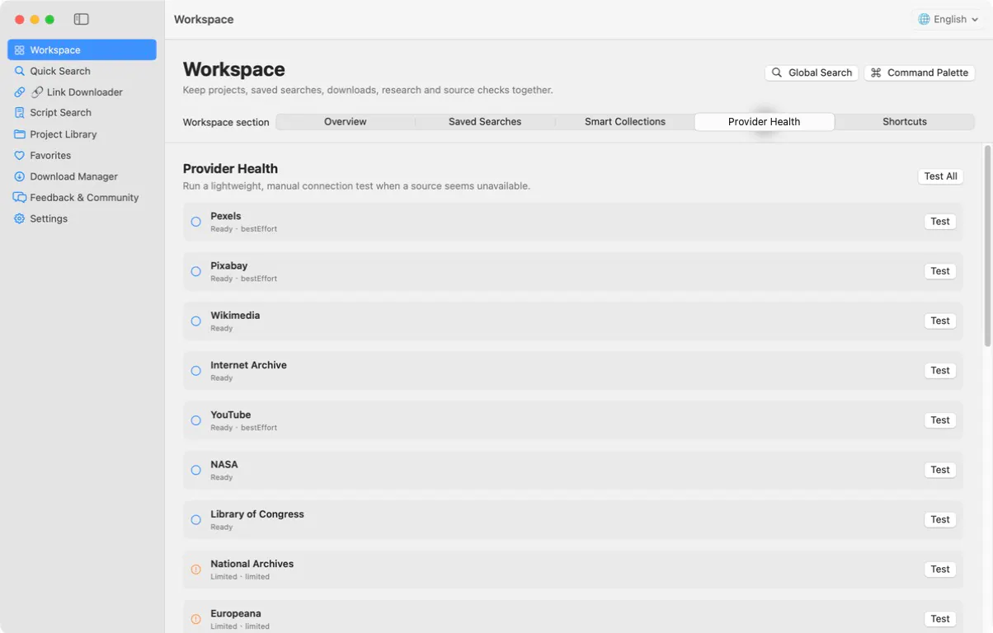Open Script Search from sidebar

click(82, 113)
